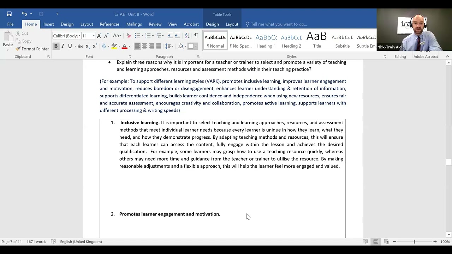Screen dimensions: 452x254
Task: Open the File menu
Action: (10, 24)
